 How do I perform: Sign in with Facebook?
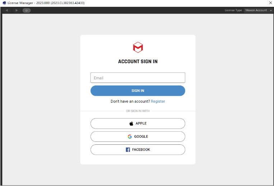click(x=138, y=150)
